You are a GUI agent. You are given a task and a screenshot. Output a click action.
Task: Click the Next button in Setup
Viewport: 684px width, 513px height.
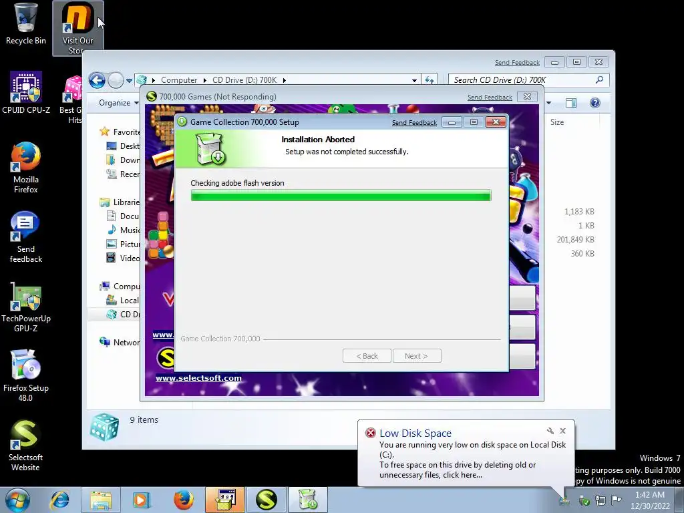coord(417,356)
